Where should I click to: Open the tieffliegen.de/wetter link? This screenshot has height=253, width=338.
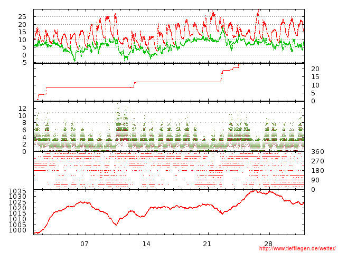pyautogui.click(x=297, y=248)
